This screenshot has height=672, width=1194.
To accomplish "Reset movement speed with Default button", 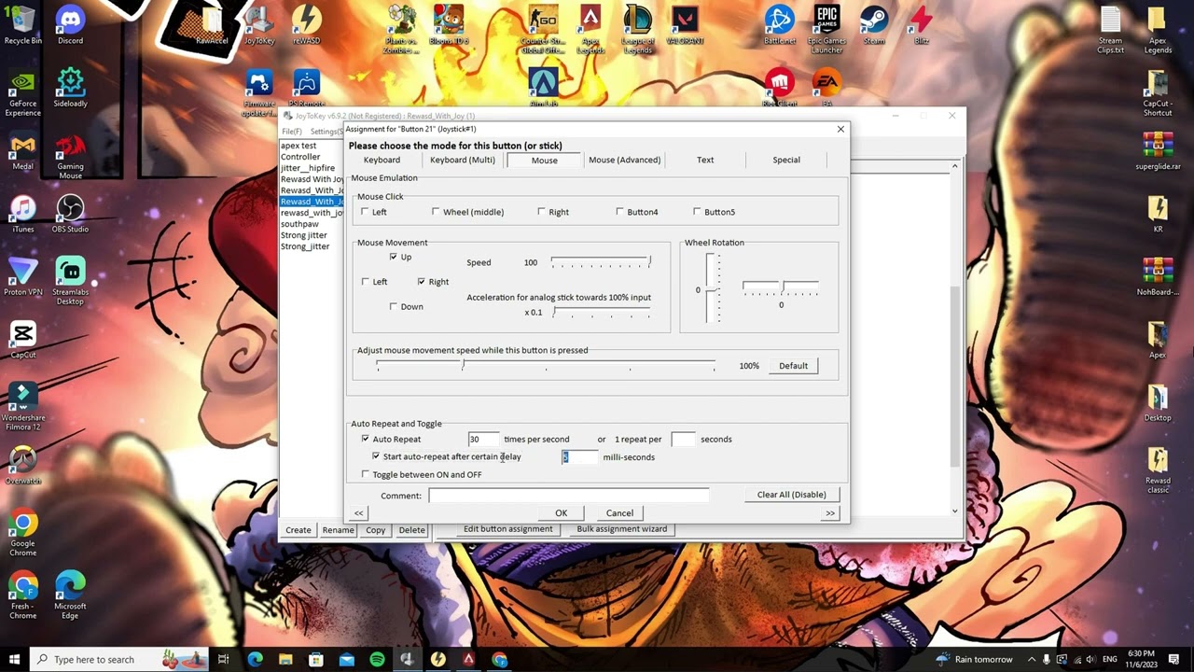I will point(794,366).
